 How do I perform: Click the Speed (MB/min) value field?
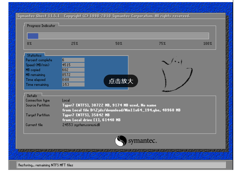[73, 65]
